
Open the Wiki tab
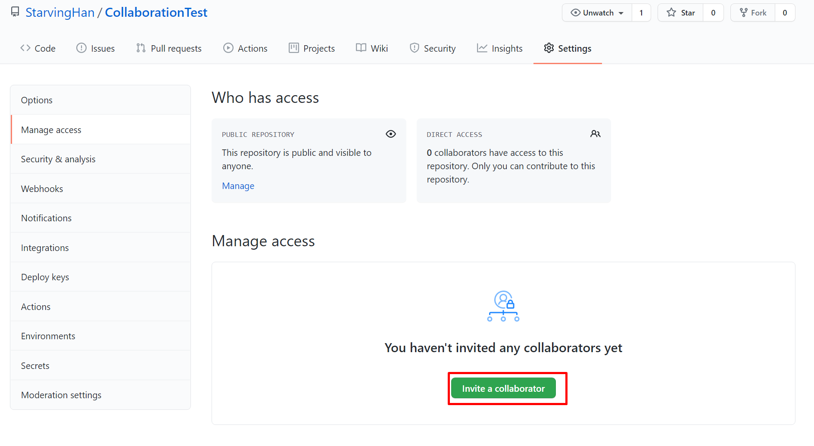click(x=372, y=48)
